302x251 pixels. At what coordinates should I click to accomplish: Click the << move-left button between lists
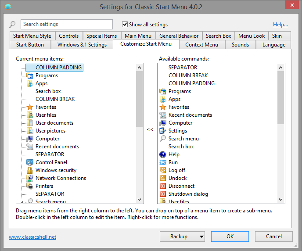150,129
